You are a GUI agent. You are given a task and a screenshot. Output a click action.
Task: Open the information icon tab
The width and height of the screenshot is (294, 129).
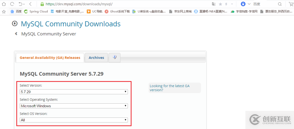114,58
